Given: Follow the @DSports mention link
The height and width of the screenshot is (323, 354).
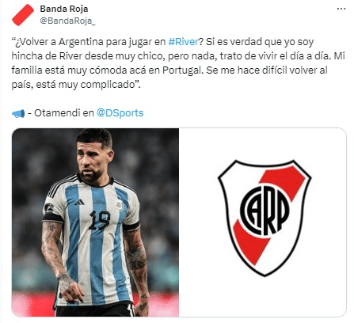Looking at the screenshot, I should pyautogui.click(x=120, y=113).
